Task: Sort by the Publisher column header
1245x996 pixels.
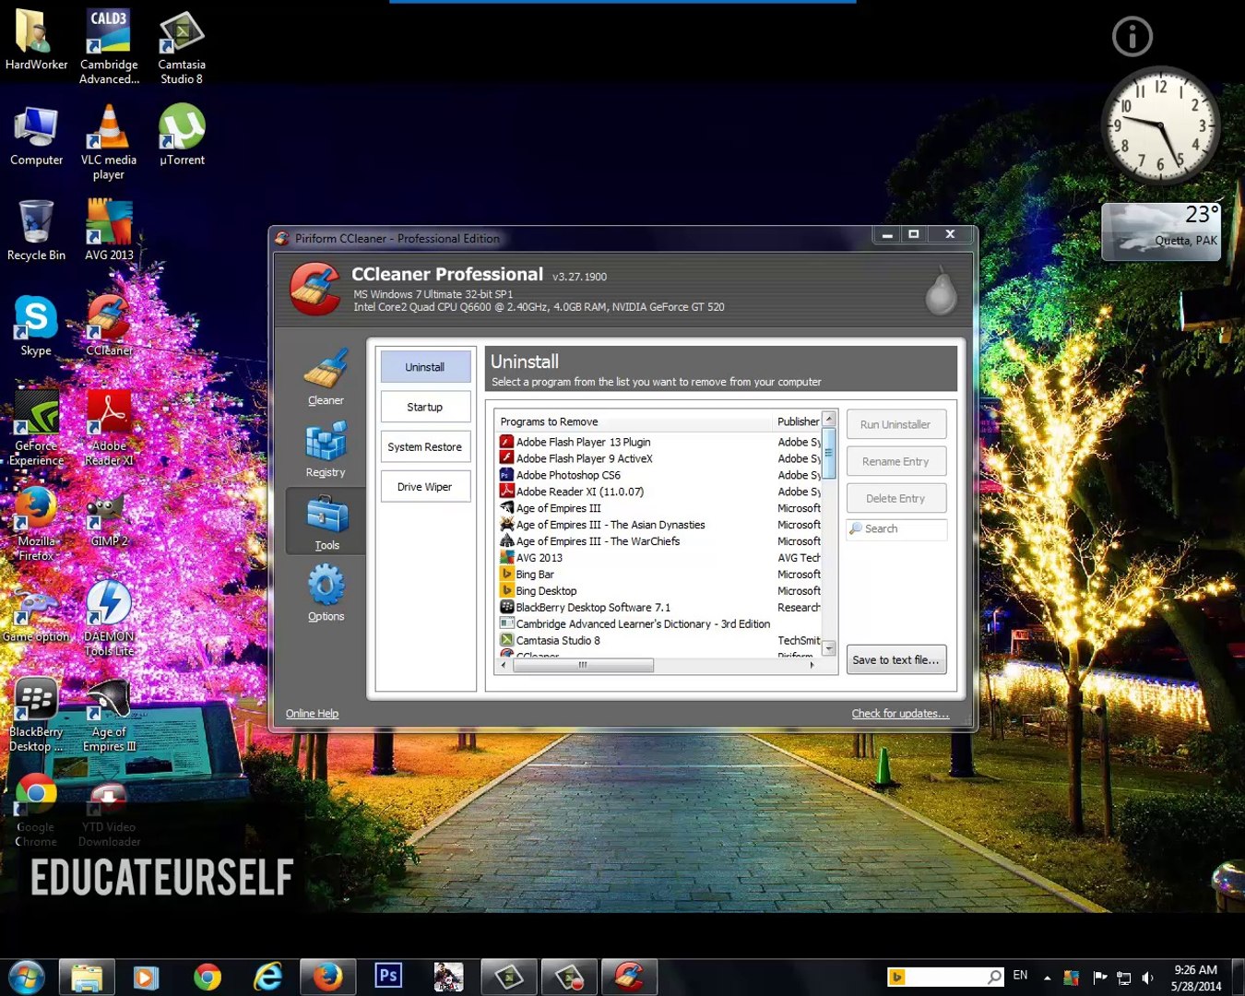Action: (x=797, y=421)
